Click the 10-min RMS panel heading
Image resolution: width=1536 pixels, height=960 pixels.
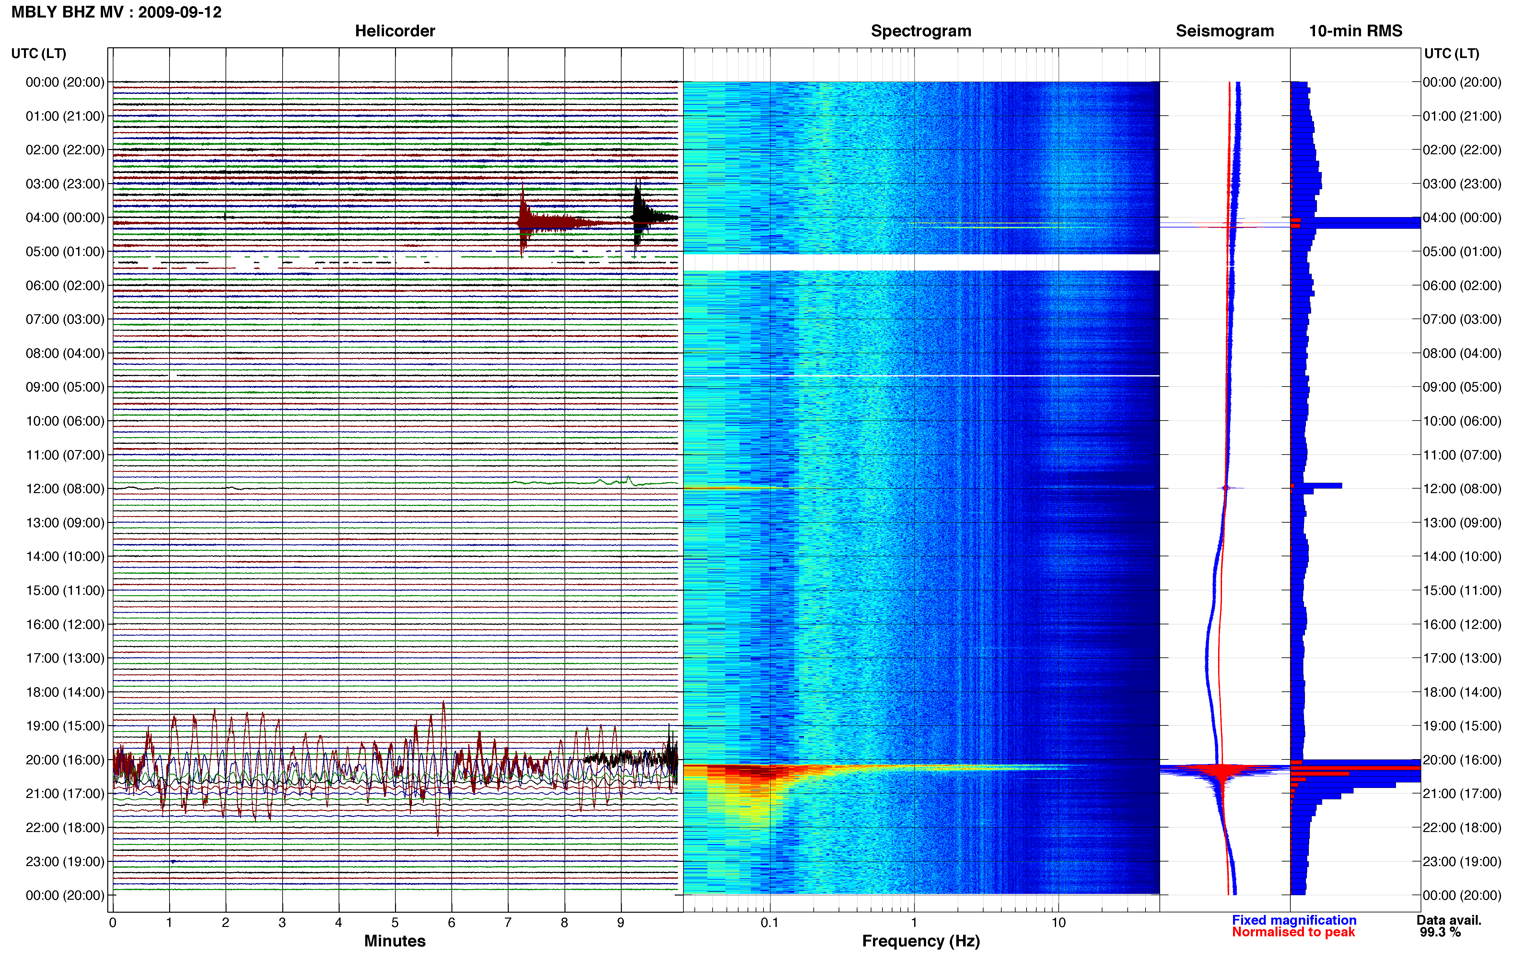pyautogui.click(x=1356, y=31)
